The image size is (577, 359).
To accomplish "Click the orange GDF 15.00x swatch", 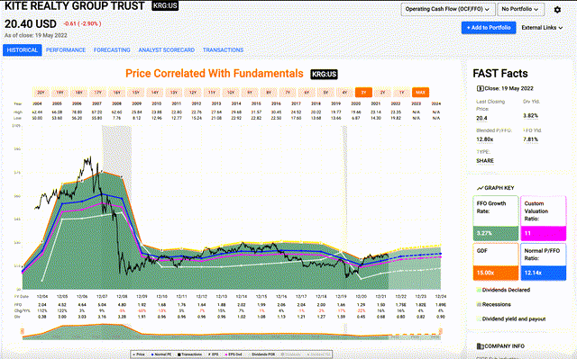I will [x=496, y=274].
